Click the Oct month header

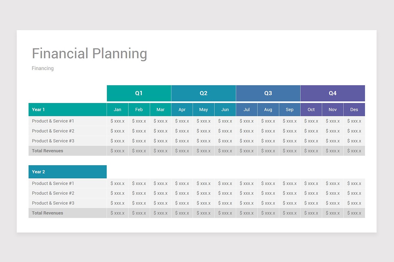point(311,110)
